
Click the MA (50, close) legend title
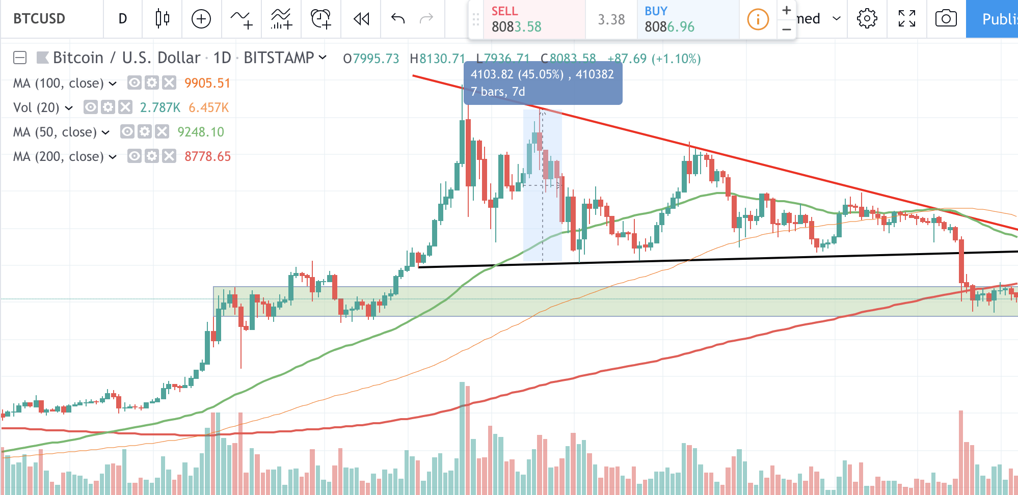pos(55,132)
